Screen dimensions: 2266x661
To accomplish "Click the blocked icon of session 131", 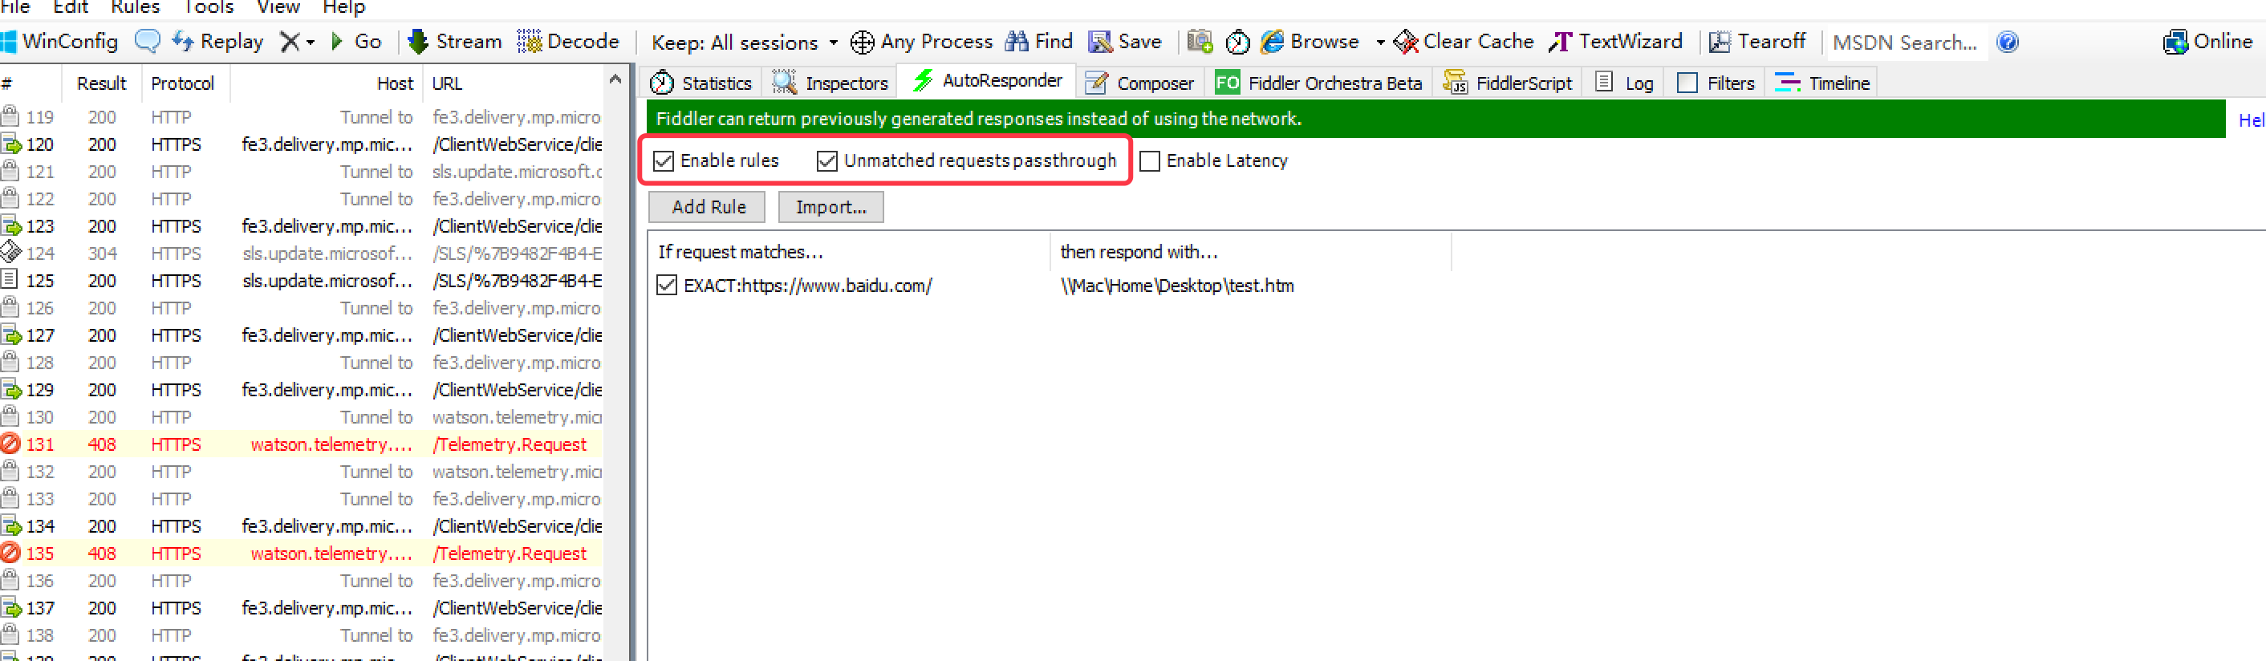I will click(10, 444).
